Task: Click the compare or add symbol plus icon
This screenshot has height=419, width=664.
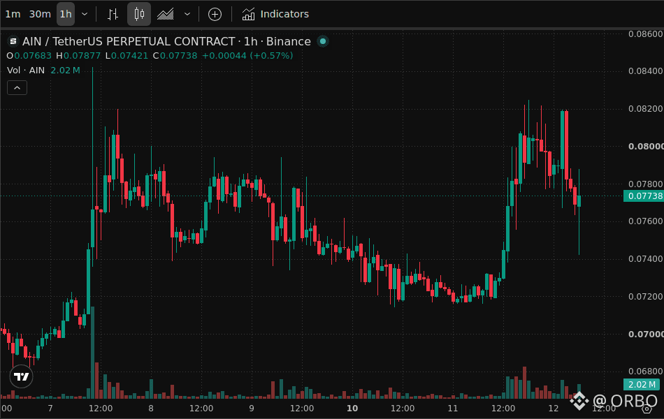Action: pyautogui.click(x=215, y=14)
